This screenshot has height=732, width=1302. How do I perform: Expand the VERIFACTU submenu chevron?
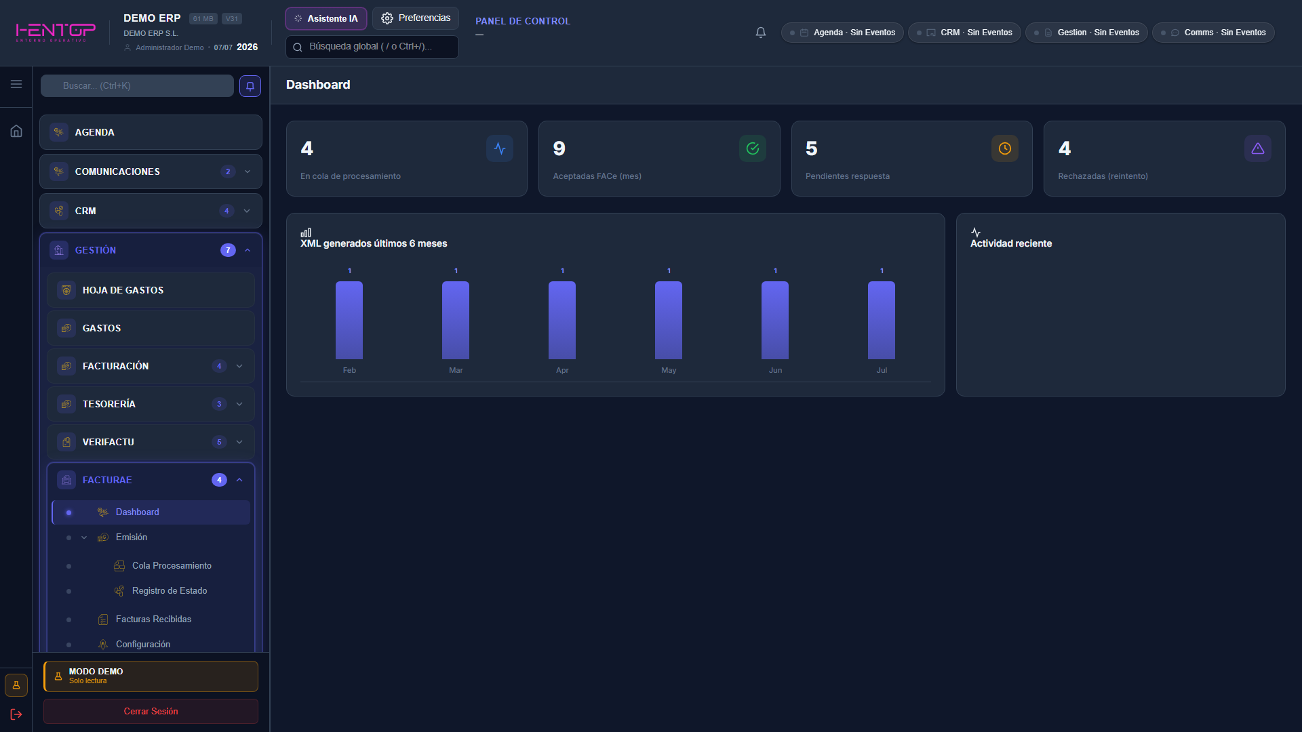tap(239, 442)
